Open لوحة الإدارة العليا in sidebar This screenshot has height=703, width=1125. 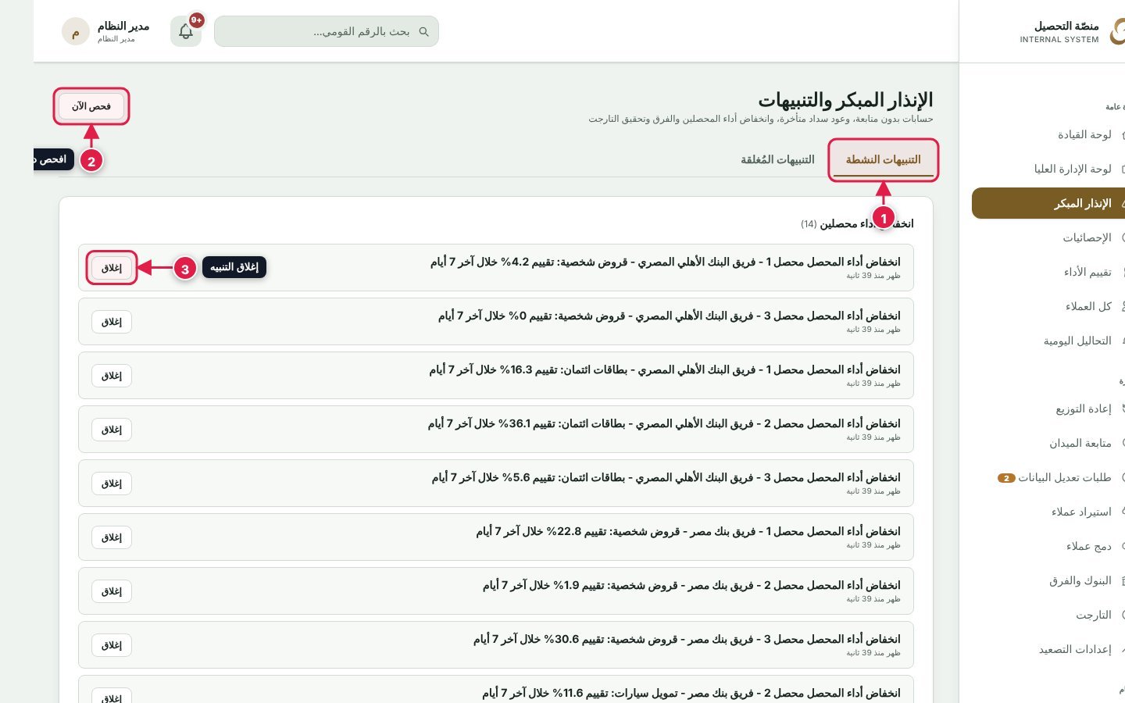pos(1048,169)
